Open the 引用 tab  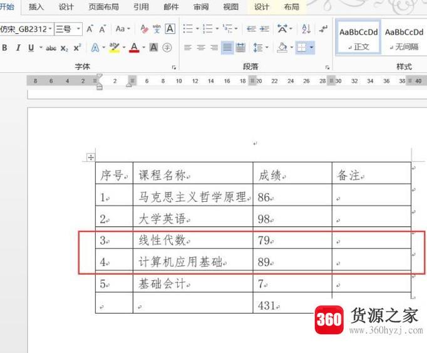pos(141,7)
